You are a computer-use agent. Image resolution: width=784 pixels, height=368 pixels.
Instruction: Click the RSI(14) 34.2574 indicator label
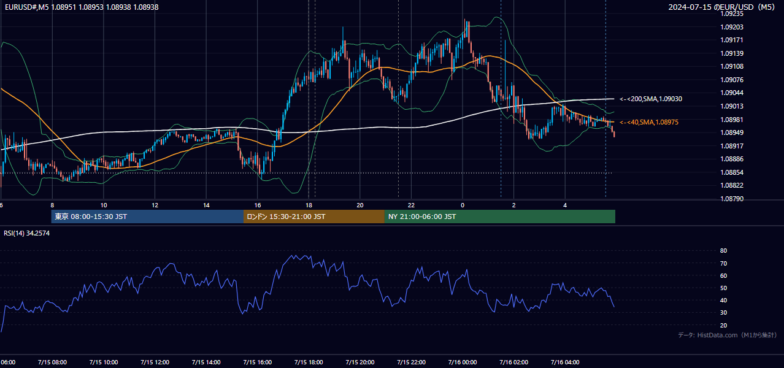[27, 233]
